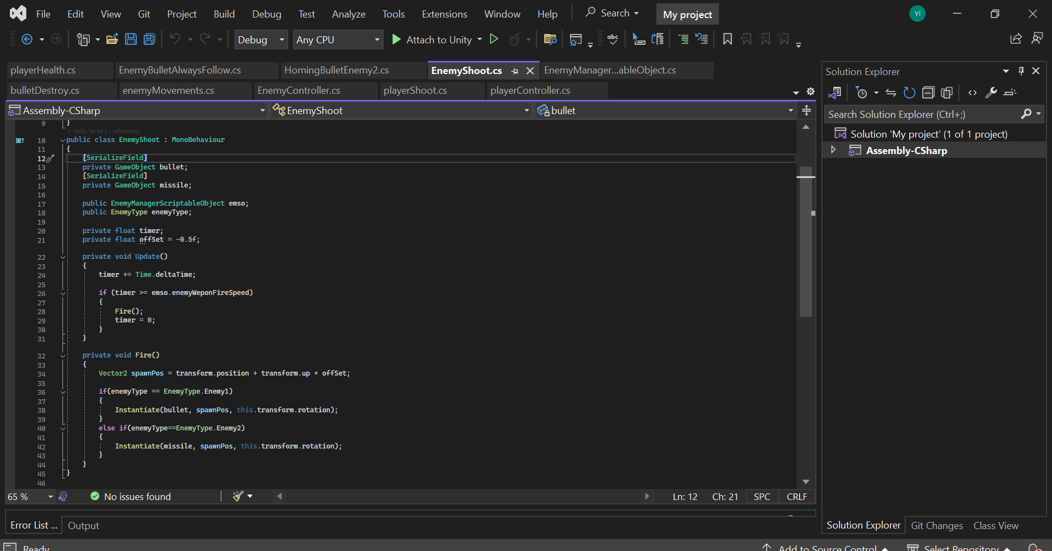This screenshot has width=1052, height=551.
Task: Click the horizontal scrollbar right arrow
Action: pyautogui.click(x=647, y=496)
